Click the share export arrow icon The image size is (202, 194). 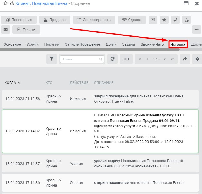coord(185,59)
